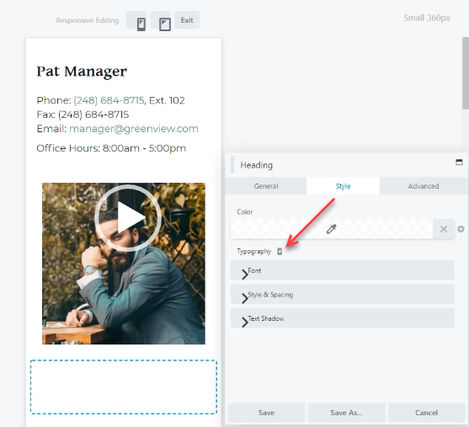Click the eyedropper color picker icon
The height and width of the screenshot is (427, 469).
point(331,229)
